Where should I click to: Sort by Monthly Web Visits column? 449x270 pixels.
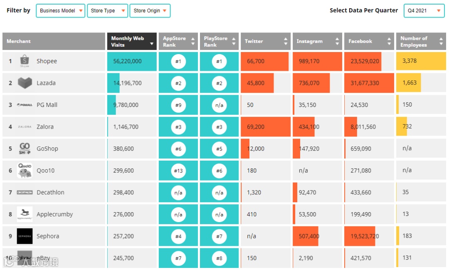click(x=132, y=41)
